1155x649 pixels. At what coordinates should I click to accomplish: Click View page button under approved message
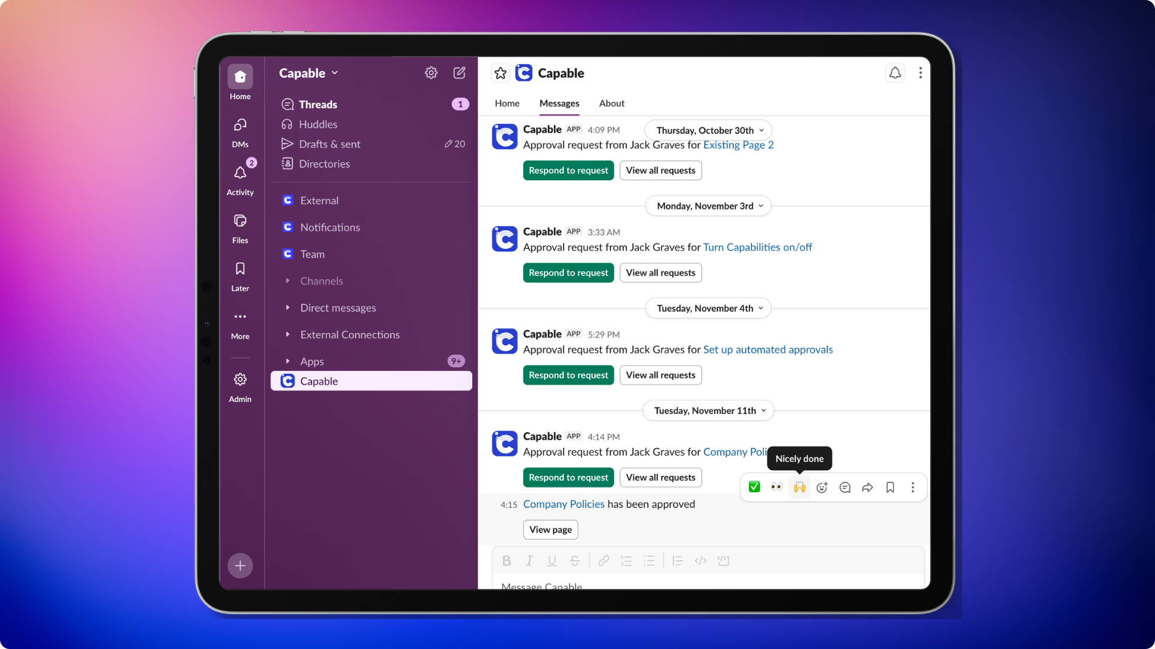550,529
